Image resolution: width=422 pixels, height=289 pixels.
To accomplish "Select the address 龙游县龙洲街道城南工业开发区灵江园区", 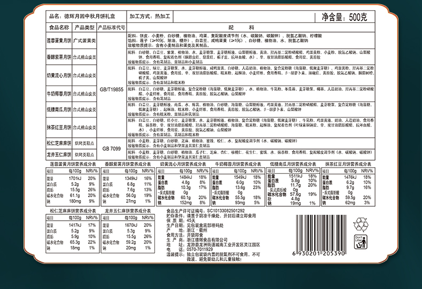I will pos(223,245).
